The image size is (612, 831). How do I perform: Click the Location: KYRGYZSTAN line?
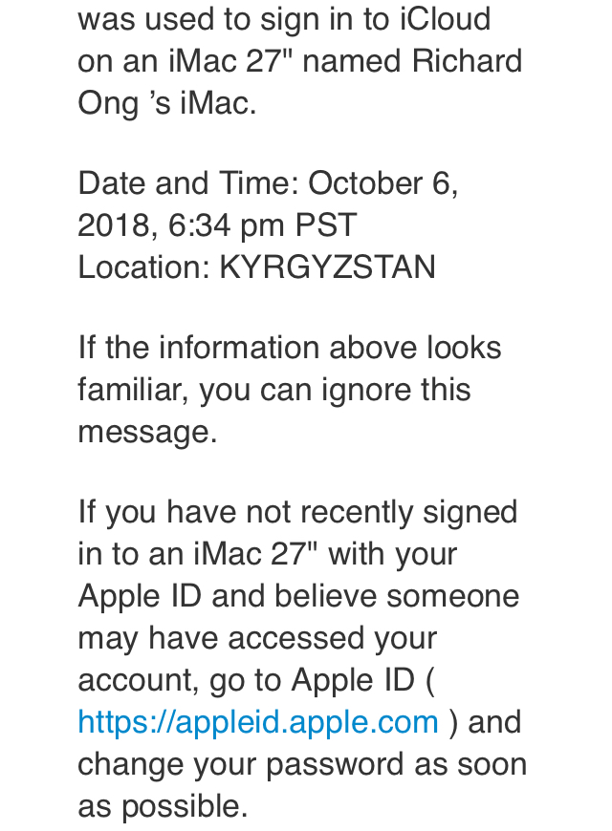point(257,266)
